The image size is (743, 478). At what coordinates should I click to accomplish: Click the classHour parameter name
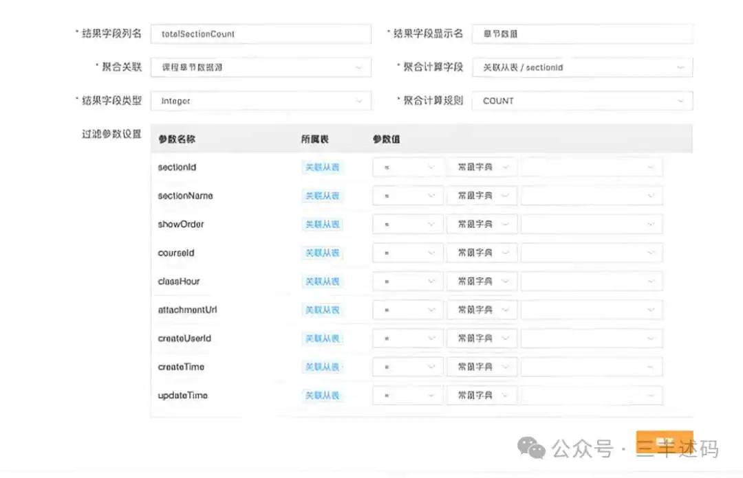[179, 281]
